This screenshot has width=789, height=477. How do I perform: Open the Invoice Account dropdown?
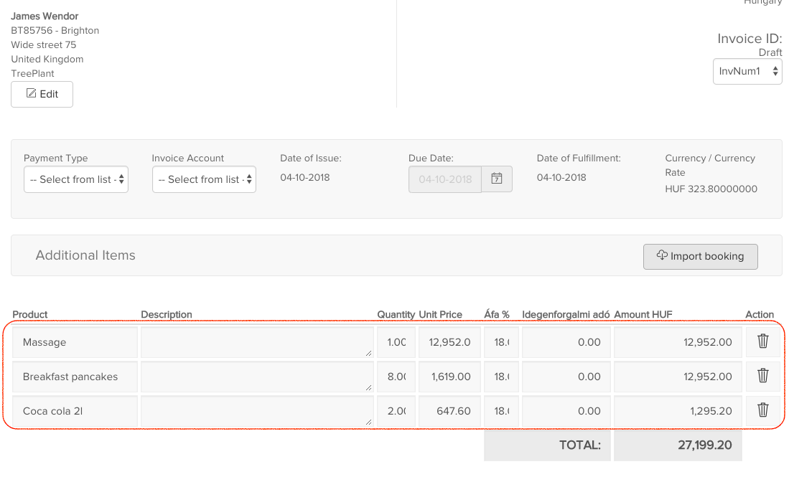click(204, 179)
